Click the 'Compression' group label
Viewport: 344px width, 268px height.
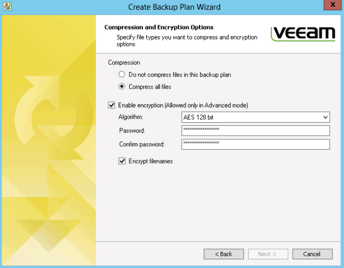coord(124,62)
